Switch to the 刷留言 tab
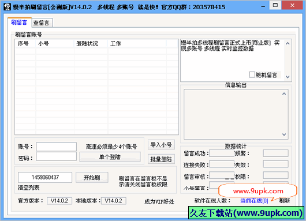This screenshot has height=221, width=306. click(19, 23)
